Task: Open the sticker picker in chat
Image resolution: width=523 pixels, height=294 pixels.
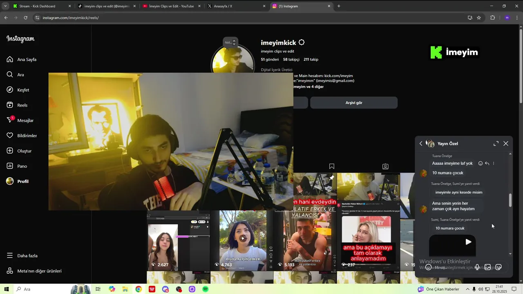Action: pyautogui.click(x=498, y=267)
